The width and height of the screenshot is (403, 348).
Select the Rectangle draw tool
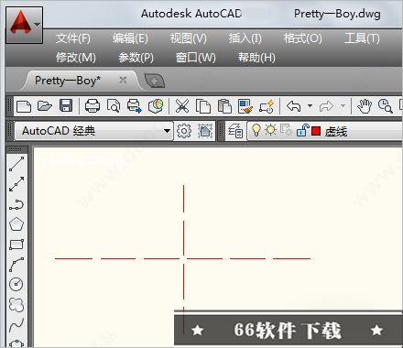[16, 245]
